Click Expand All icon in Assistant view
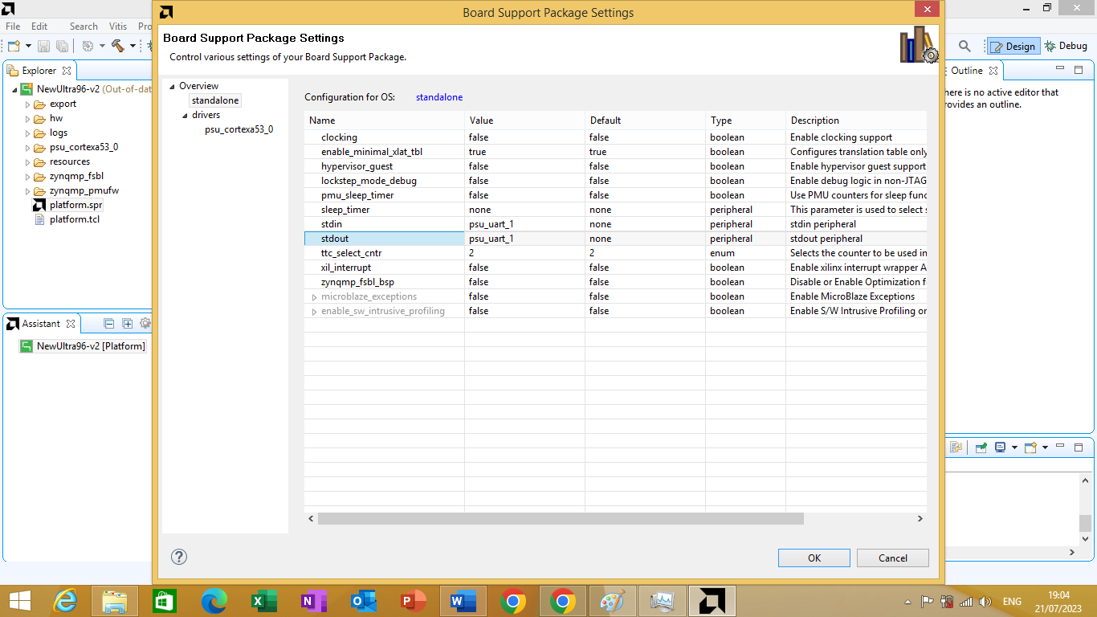Image resolution: width=1097 pixels, height=617 pixels. [x=127, y=324]
